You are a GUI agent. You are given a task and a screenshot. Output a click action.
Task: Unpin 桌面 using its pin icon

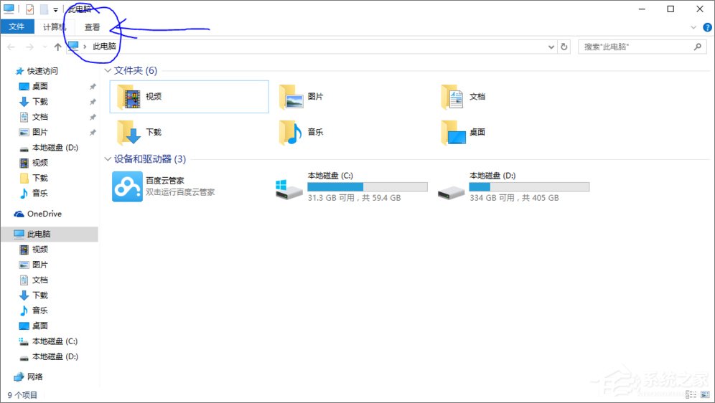tap(93, 87)
